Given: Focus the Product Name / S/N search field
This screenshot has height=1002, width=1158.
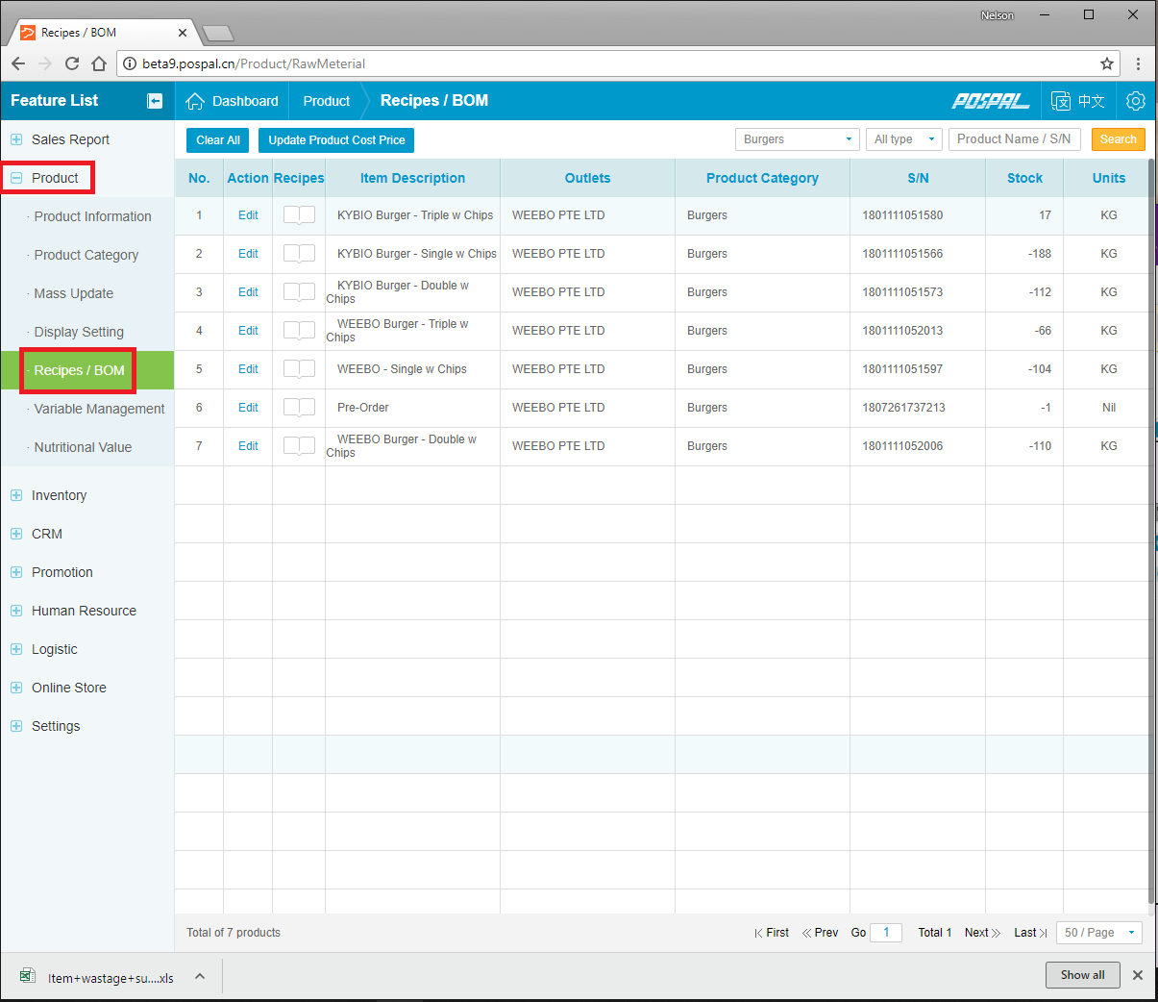Looking at the screenshot, I should [x=1015, y=139].
